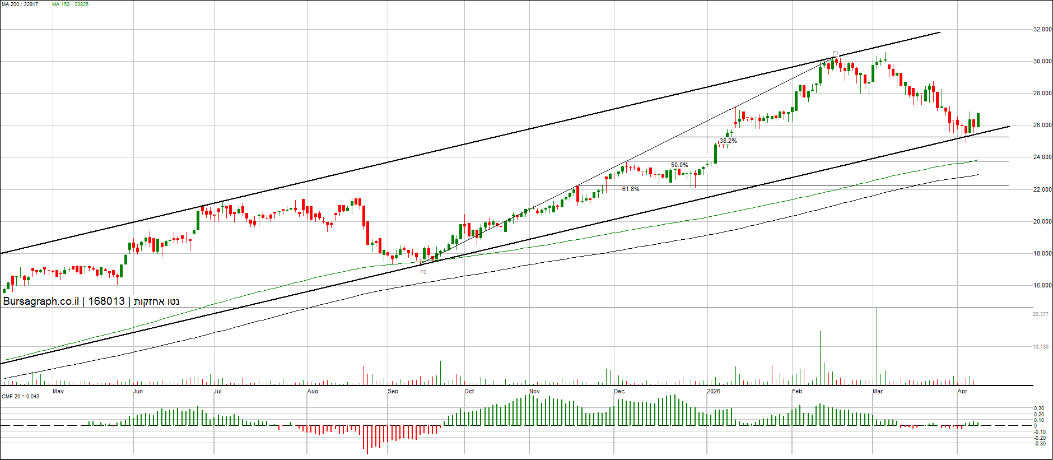The width and height of the screenshot is (1053, 460).
Task: Click the Apr label on the time axis
Action: click(962, 391)
